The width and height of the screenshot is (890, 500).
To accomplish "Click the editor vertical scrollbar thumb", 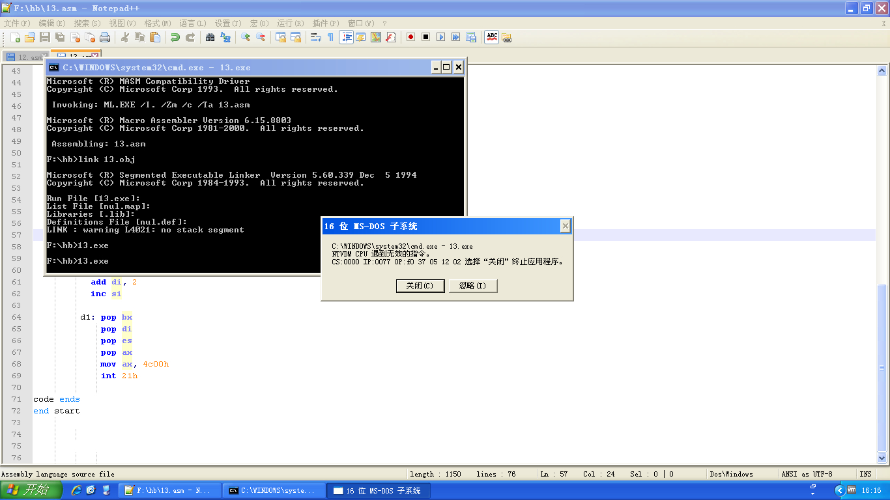I will pos(882,368).
